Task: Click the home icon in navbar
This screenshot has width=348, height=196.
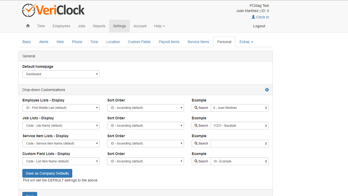Action: point(28,26)
